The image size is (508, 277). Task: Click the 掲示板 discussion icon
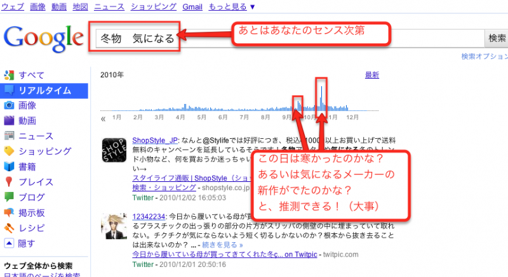coord(9,212)
